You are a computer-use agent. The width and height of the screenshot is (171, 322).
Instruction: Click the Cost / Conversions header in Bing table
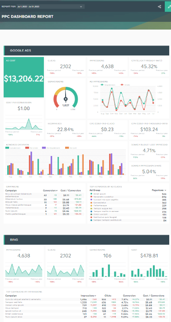[x=154, y=296]
